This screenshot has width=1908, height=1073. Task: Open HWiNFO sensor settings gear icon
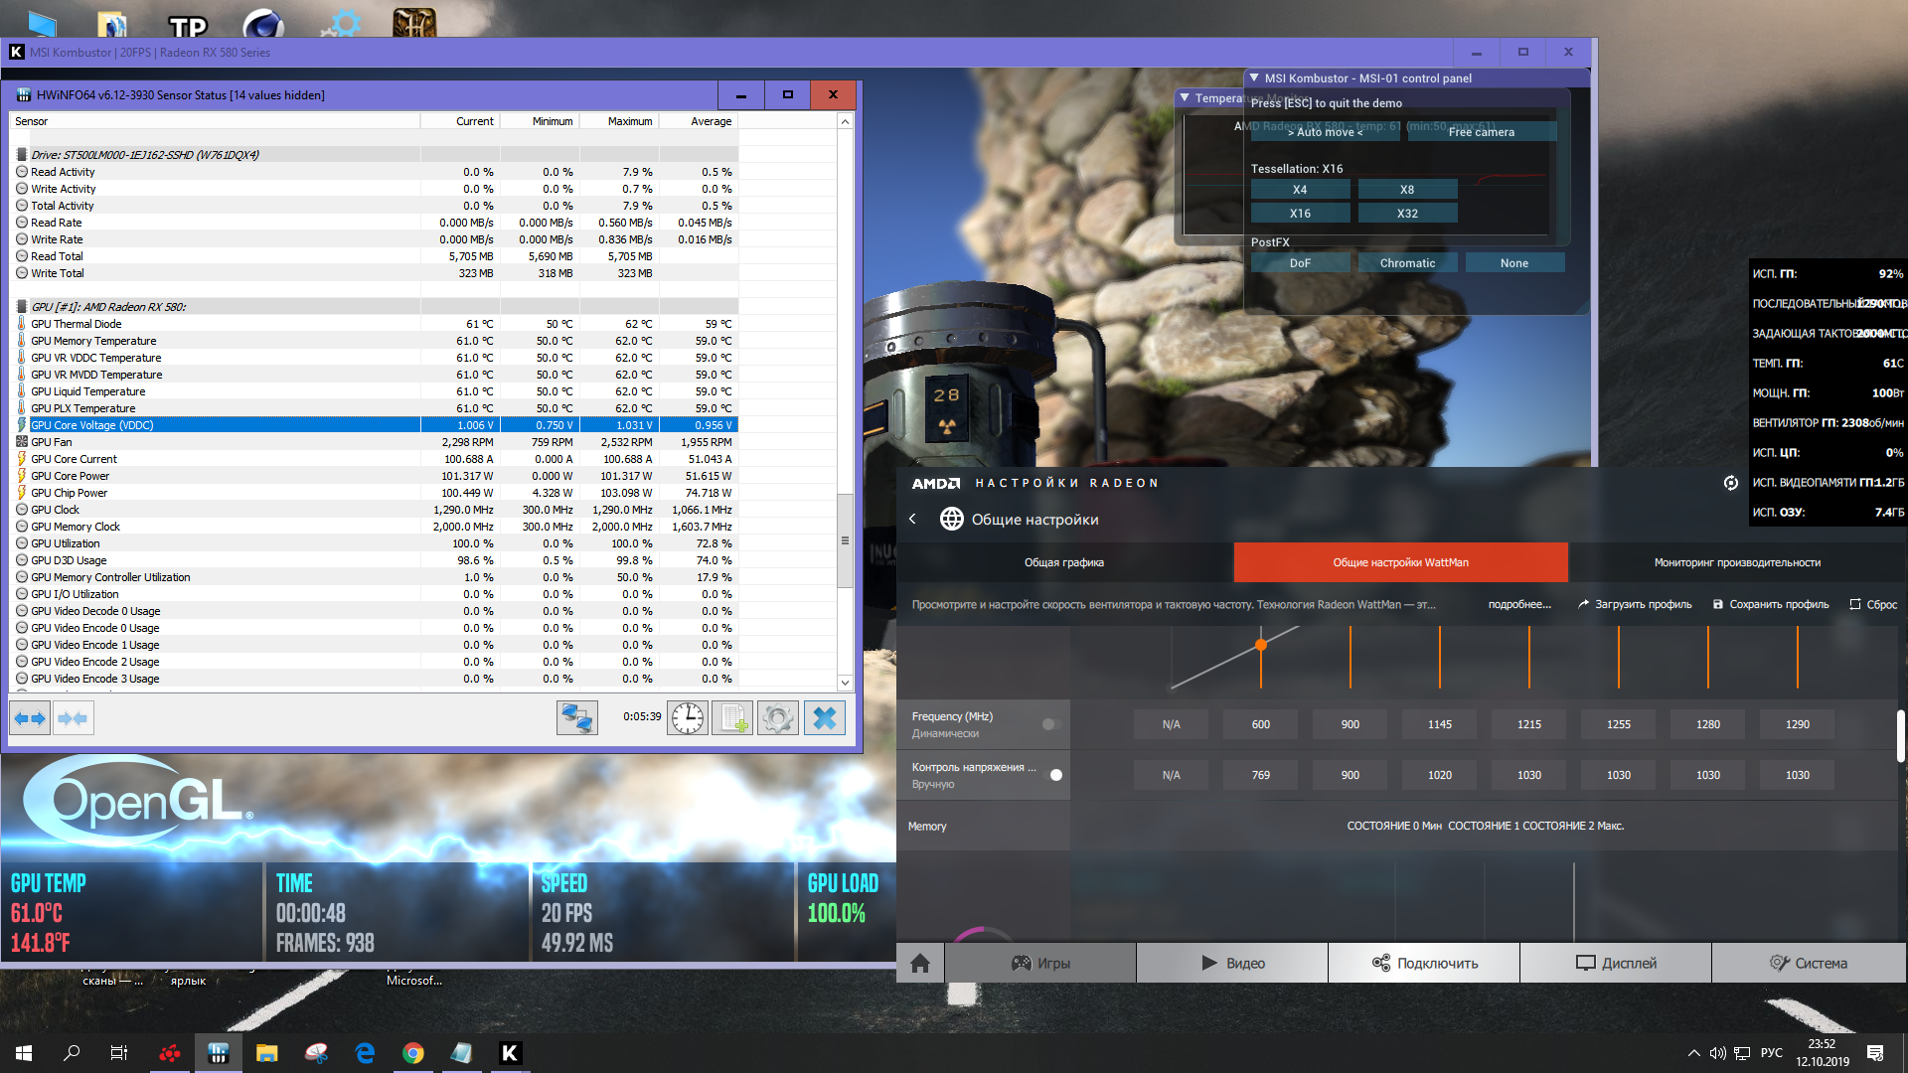(x=778, y=718)
